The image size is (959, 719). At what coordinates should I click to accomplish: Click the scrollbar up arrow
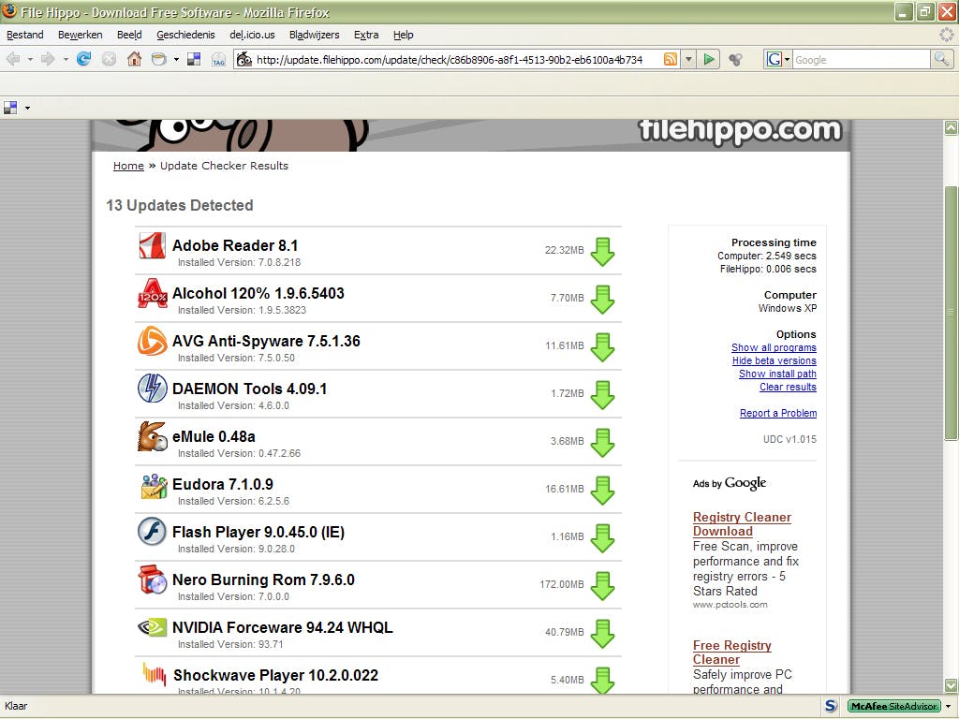951,127
